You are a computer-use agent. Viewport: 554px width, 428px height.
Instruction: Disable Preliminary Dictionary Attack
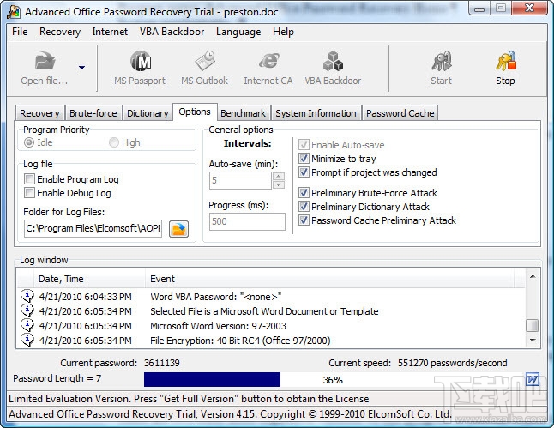(x=304, y=207)
